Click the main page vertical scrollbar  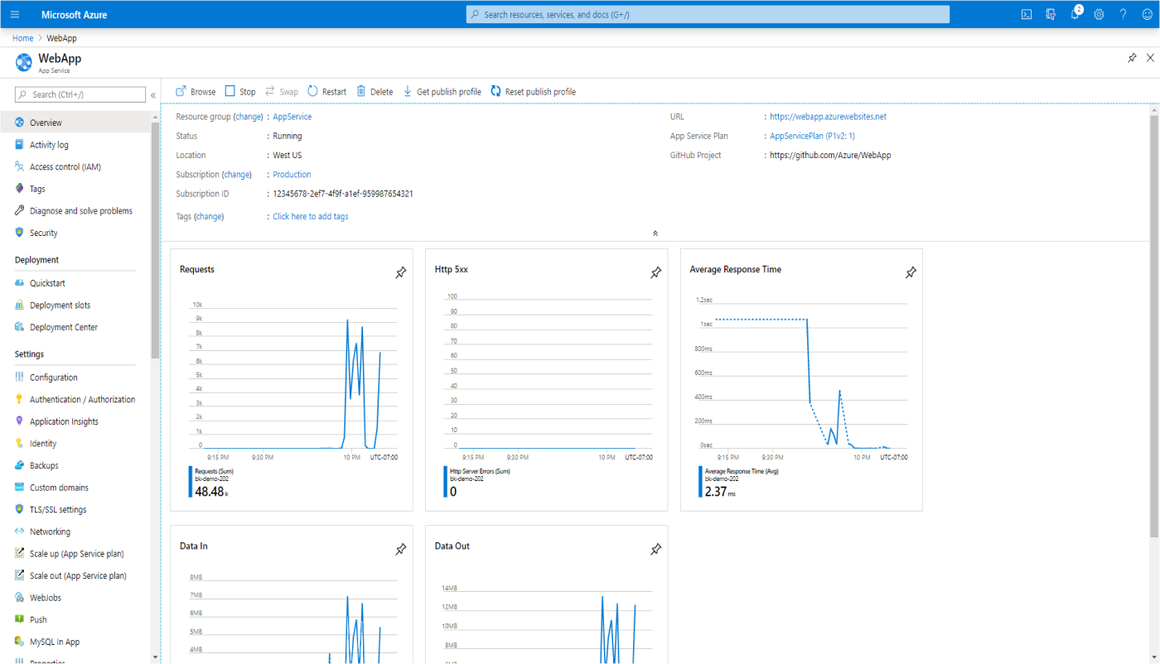tap(1153, 323)
